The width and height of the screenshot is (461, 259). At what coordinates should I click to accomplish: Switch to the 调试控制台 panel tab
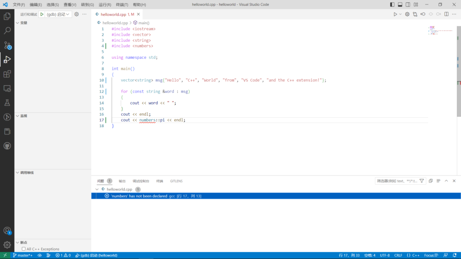[x=141, y=181]
